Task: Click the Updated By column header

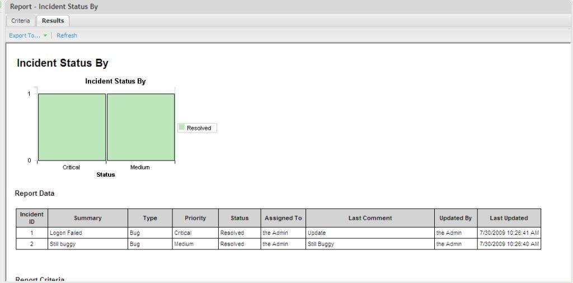Action: tap(455, 218)
